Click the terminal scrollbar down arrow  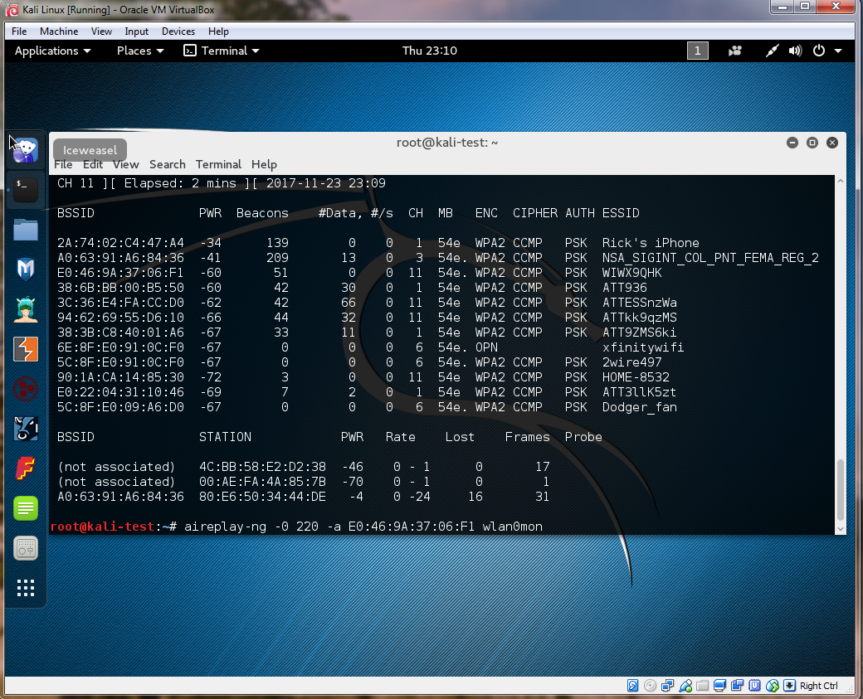click(x=840, y=529)
